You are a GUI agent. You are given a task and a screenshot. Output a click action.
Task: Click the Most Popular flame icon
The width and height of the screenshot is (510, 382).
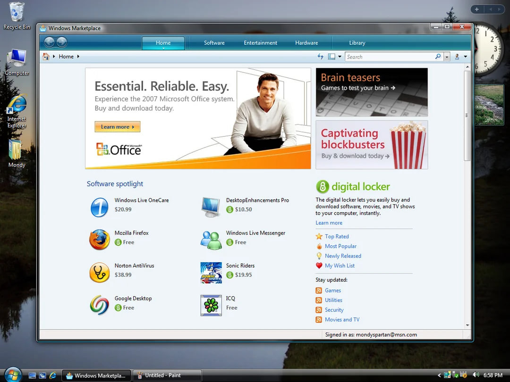(x=319, y=246)
